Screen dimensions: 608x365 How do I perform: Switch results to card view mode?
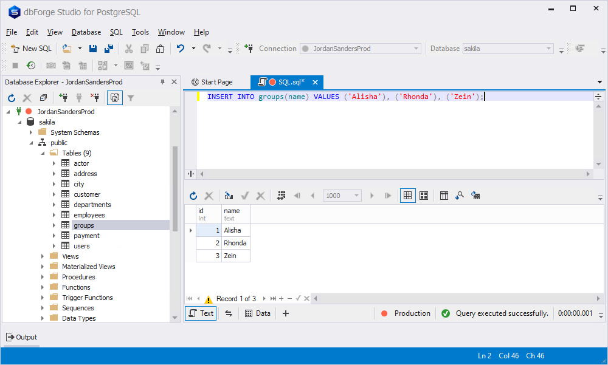tap(423, 195)
